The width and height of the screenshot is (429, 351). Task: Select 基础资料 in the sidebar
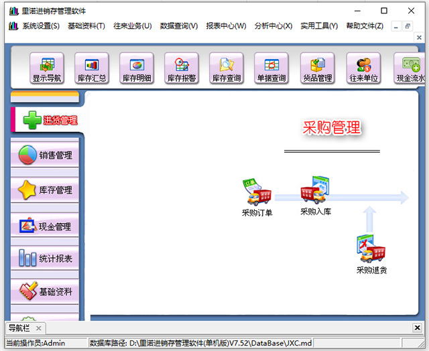pyautogui.click(x=45, y=291)
